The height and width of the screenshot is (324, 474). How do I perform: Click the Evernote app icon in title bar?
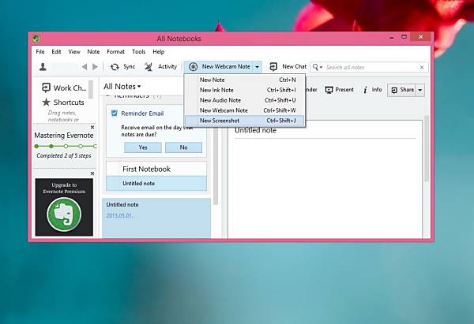36,38
